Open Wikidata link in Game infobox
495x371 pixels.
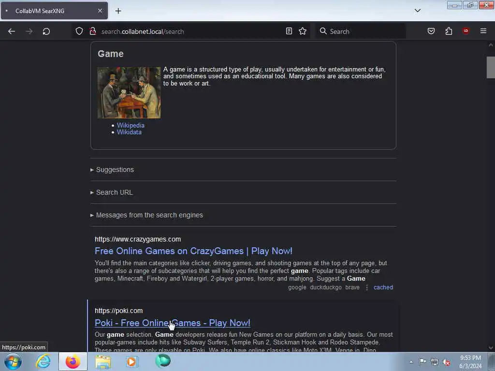point(129,132)
